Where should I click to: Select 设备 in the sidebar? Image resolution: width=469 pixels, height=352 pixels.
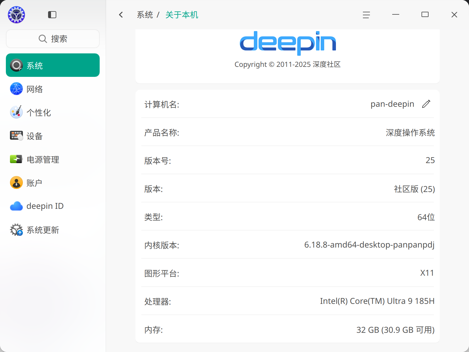tap(53, 136)
